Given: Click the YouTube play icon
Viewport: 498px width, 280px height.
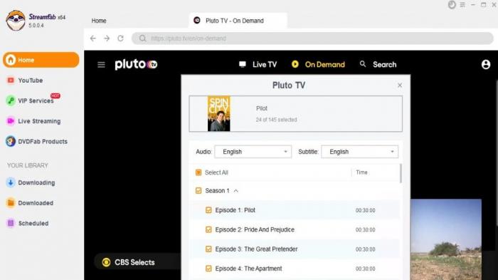Looking at the screenshot, I should click(x=11, y=81).
